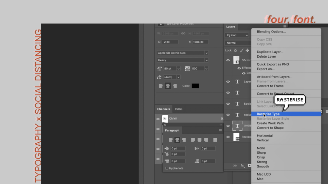Choose Convert to Frame menu item
328x184 pixels.
[x=270, y=86]
